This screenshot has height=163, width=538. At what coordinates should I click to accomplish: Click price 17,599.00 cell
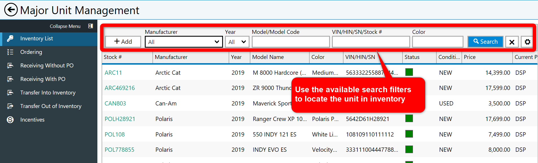pos(498,88)
